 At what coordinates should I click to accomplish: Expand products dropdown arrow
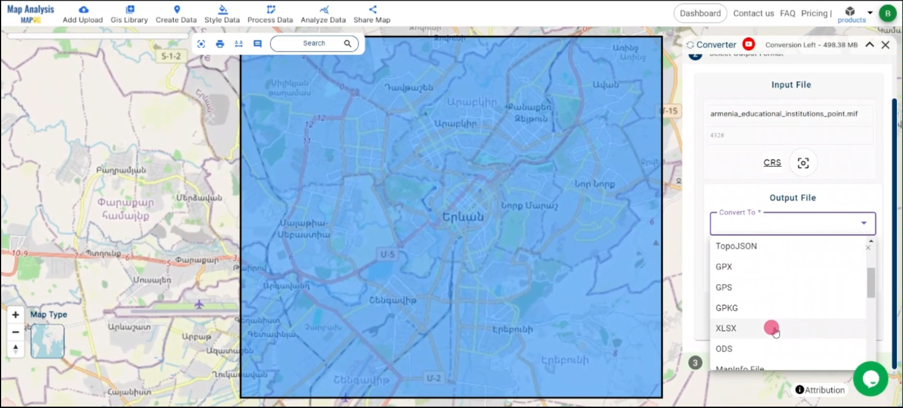coord(870,12)
